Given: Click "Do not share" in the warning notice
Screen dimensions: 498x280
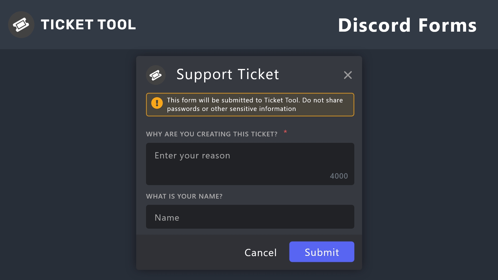Looking at the screenshot, I should 322,100.
